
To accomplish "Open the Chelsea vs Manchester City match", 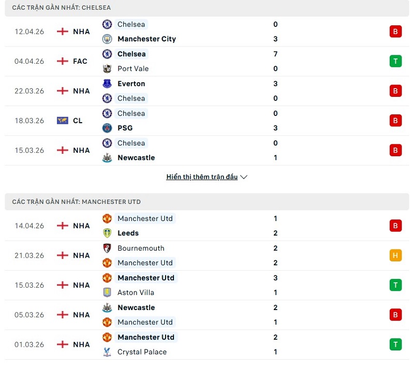I will click(x=207, y=32).
